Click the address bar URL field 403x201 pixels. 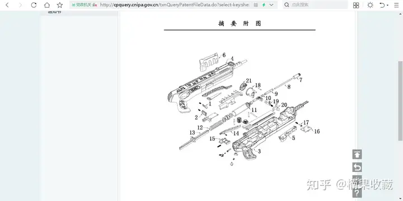pyautogui.click(x=174, y=5)
